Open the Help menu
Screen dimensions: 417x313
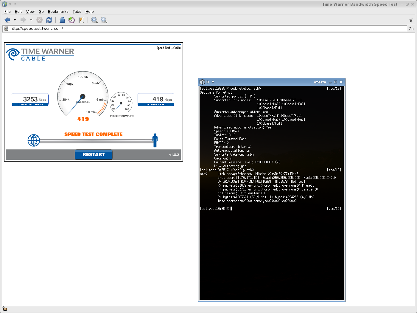[89, 11]
